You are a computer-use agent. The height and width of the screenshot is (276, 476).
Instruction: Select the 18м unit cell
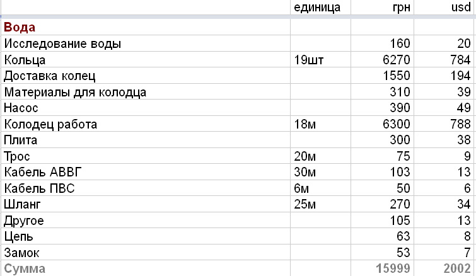320,124
